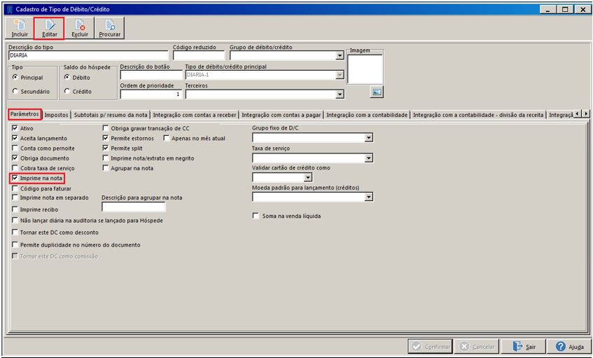Click the Editar toolbar icon

[x=49, y=29]
